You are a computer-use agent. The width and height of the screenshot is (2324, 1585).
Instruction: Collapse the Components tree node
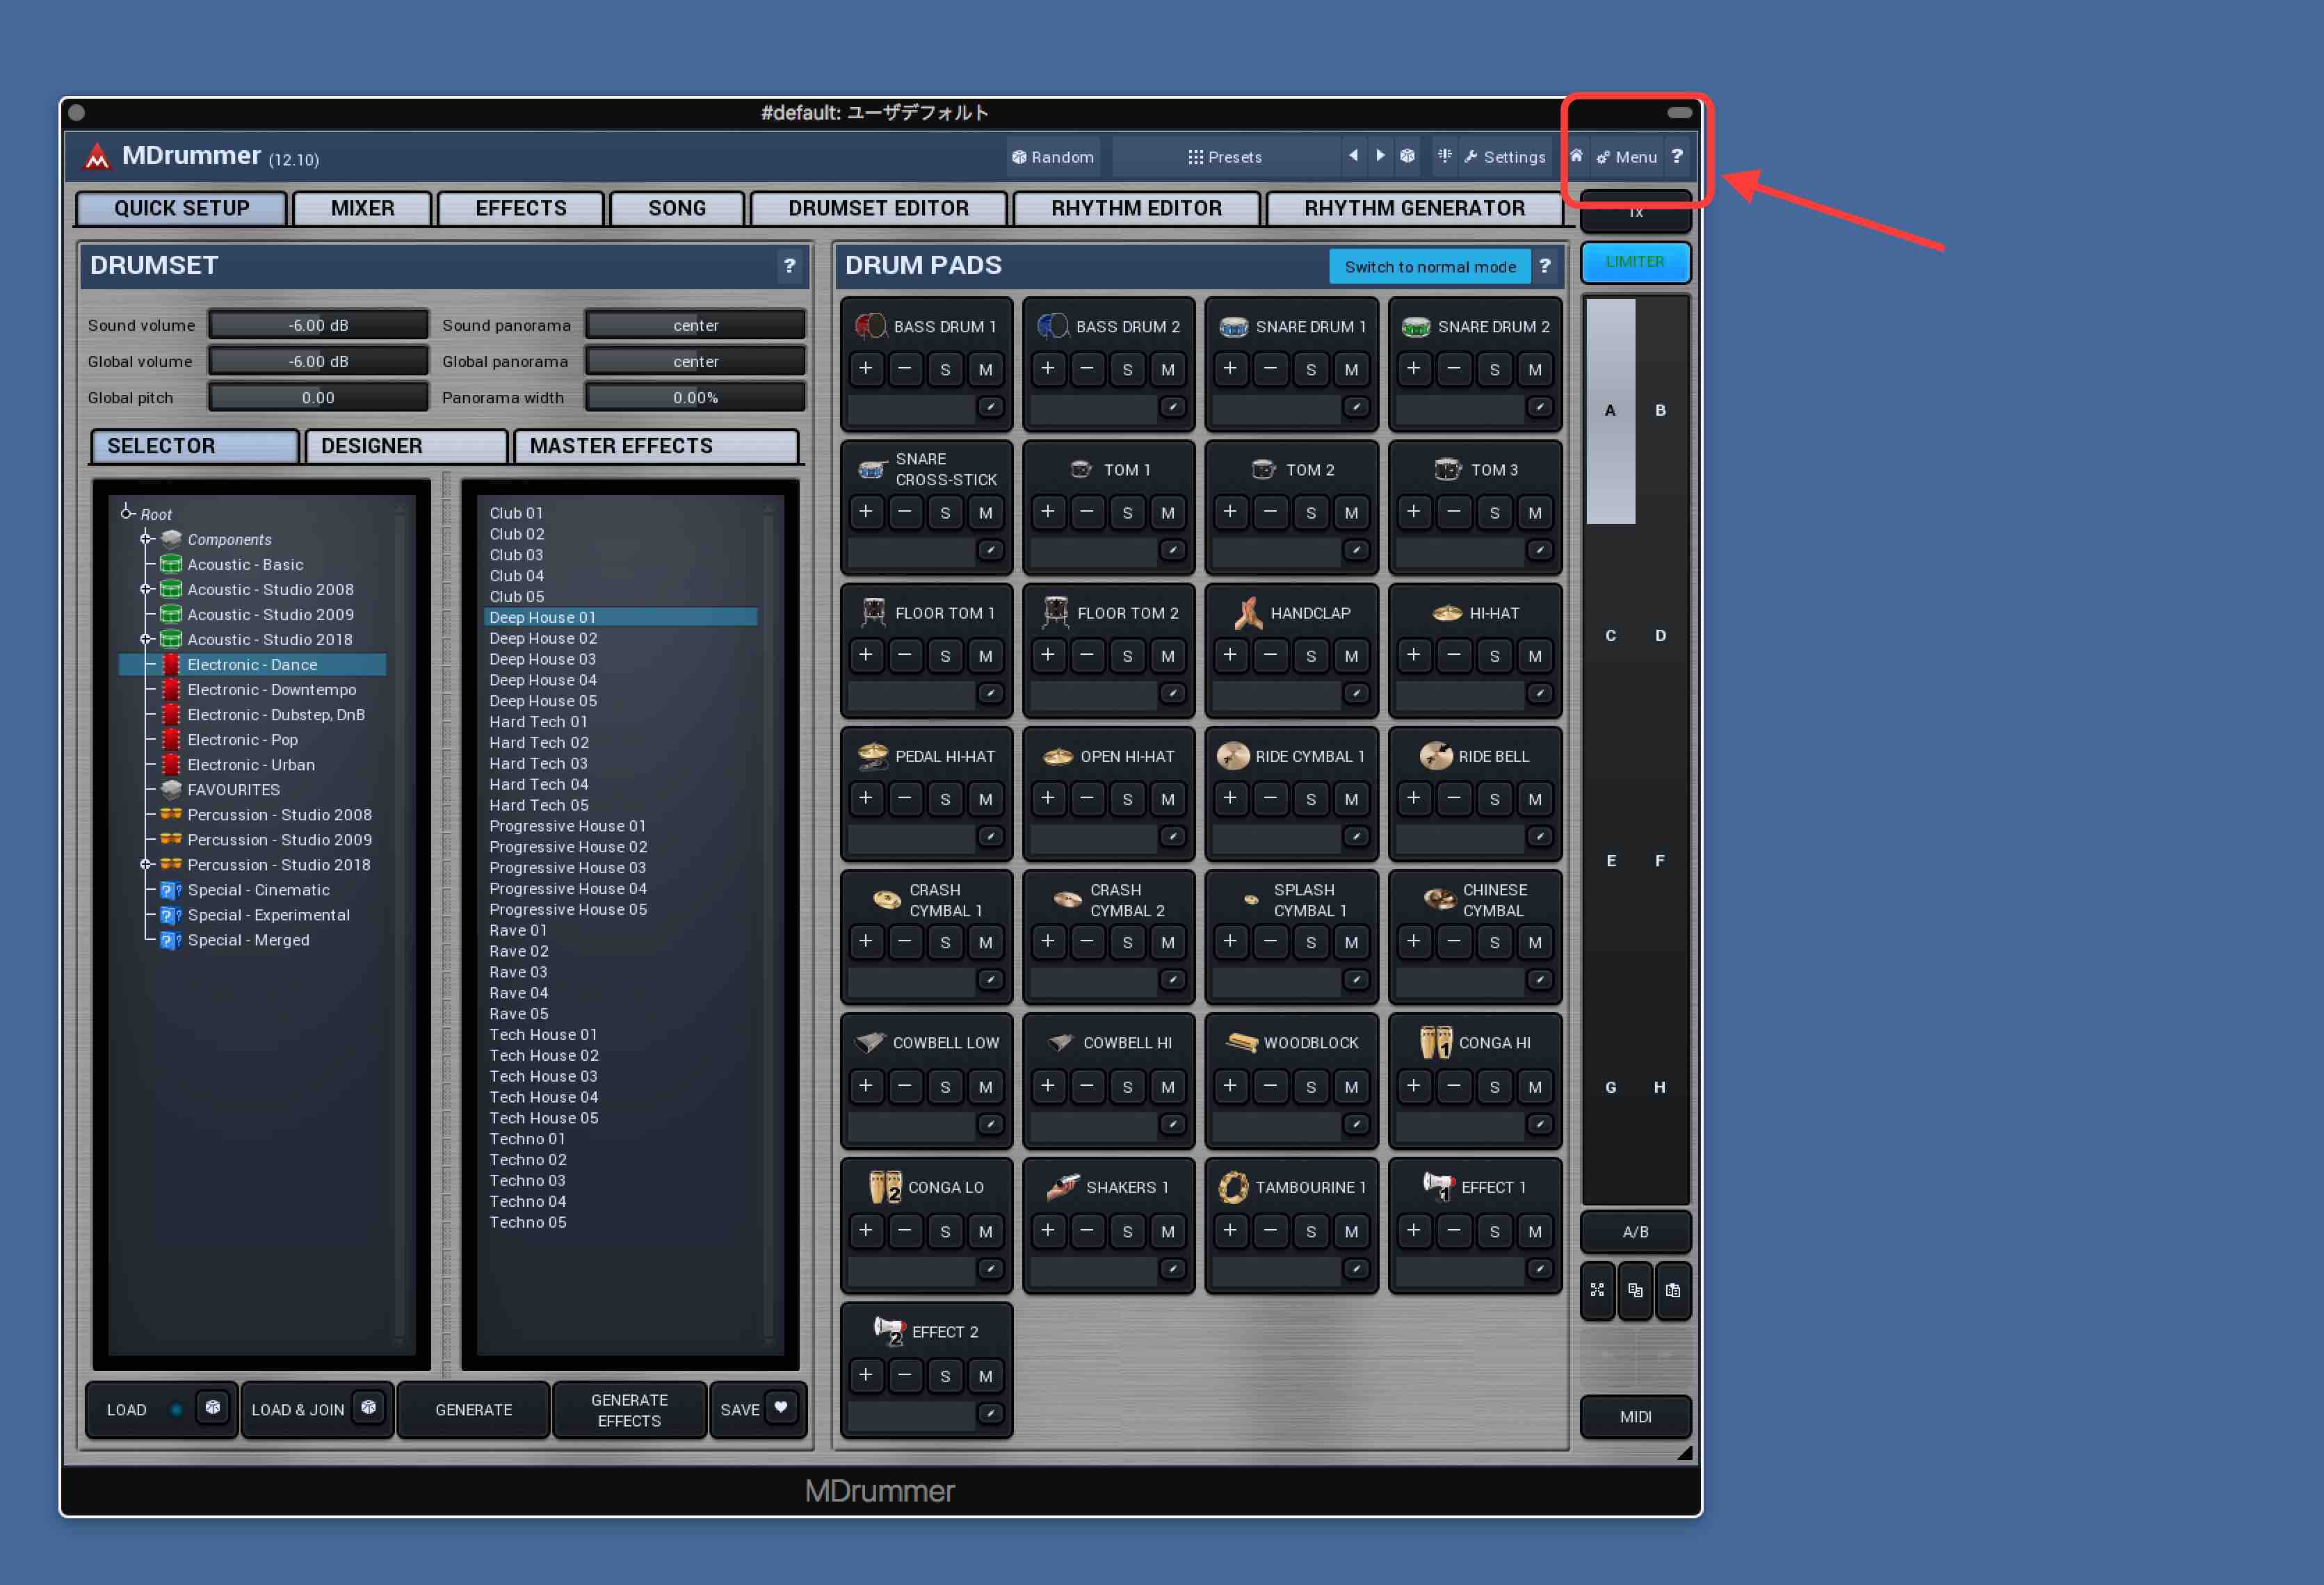point(145,539)
